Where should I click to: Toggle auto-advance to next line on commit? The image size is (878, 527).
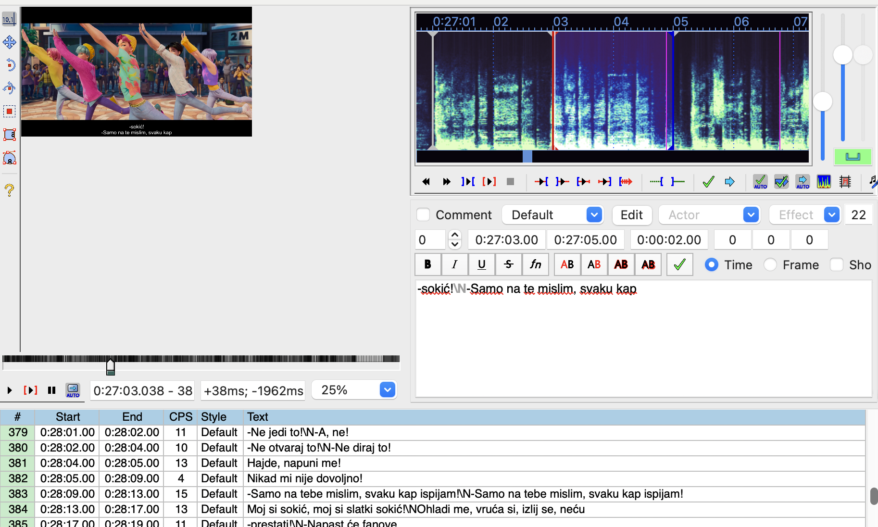coord(781,182)
